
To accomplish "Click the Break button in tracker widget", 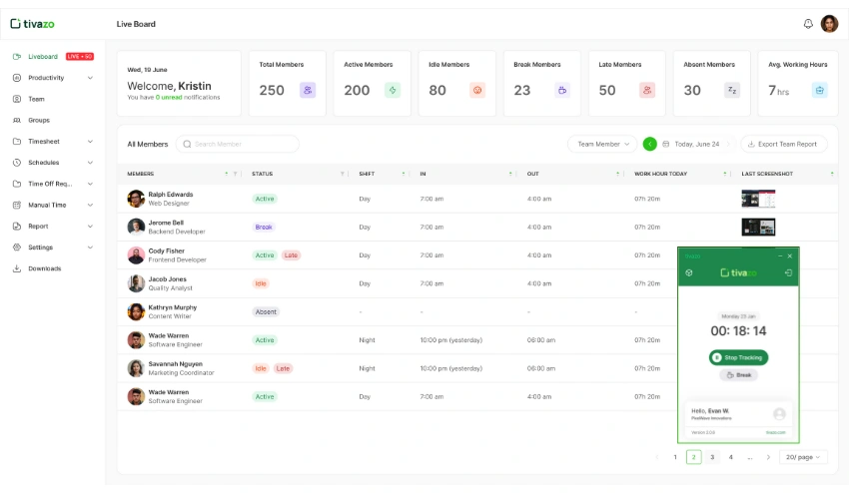I will pyautogui.click(x=738, y=375).
